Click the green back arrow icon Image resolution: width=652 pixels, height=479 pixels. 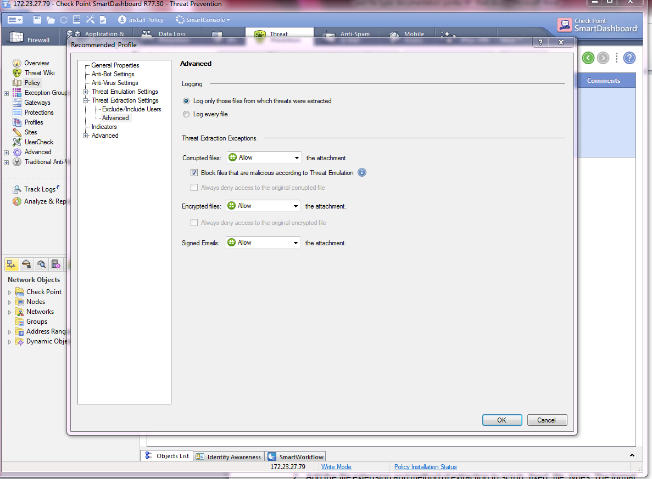pyautogui.click(x=588, y=58)
